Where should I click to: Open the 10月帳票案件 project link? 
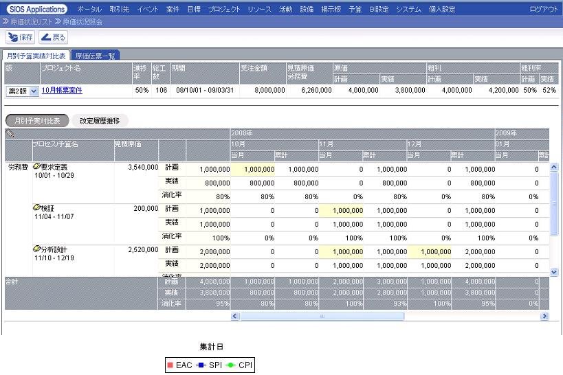(x=62, y=90)
